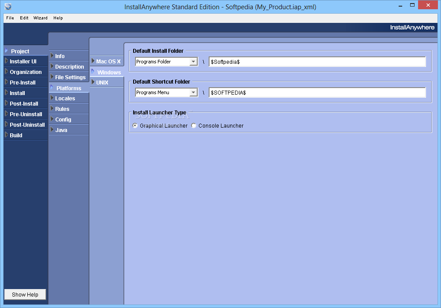
Task: Select the Description subtab
Action: click(x=69, y=67)
